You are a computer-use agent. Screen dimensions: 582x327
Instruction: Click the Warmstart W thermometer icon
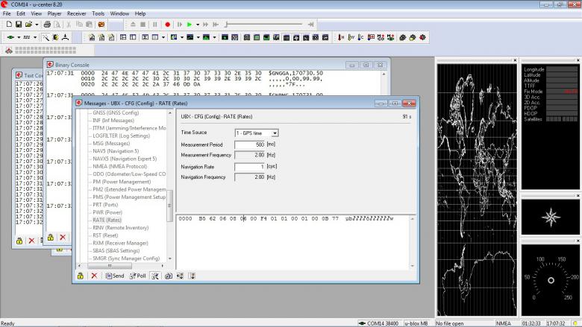(351, 37)
